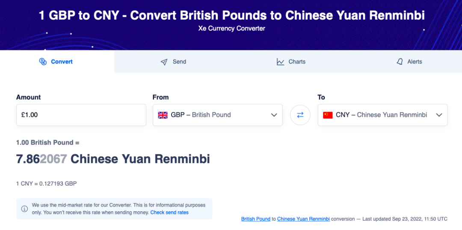Select the Convert tab
Viewport: 462px width, 230px height.
click(x=57, y=62)
